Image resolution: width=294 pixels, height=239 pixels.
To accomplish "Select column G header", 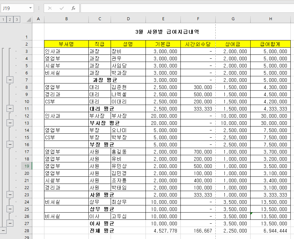I will tap(233, 19).
